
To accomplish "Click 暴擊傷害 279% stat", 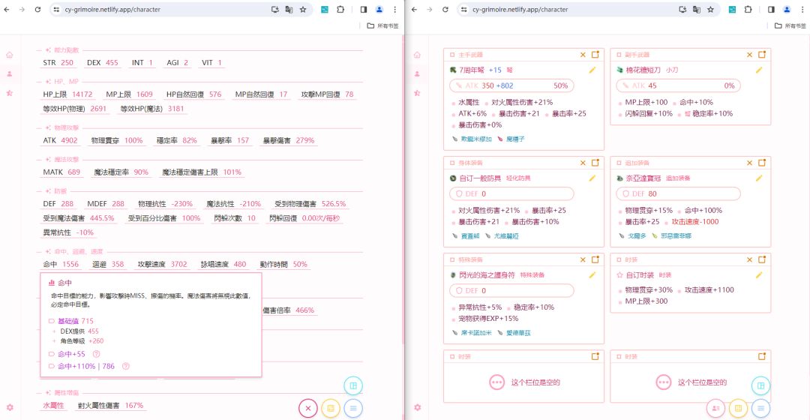I will tap(289, 140).
